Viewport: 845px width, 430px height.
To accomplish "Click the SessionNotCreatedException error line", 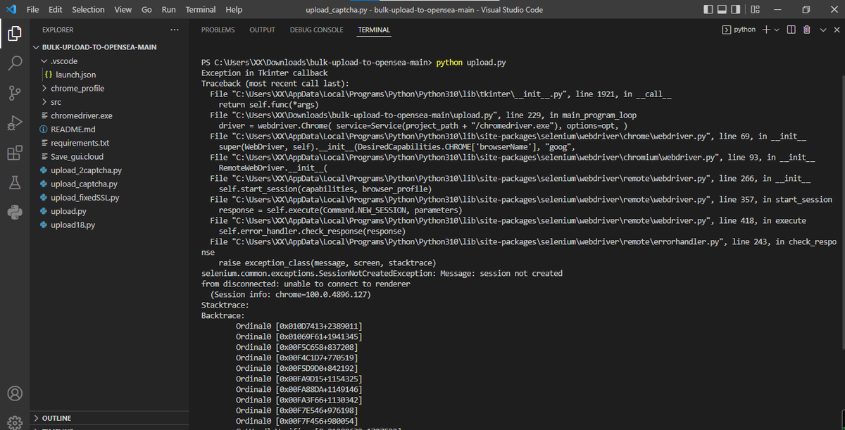I will [x=382, y=273].
